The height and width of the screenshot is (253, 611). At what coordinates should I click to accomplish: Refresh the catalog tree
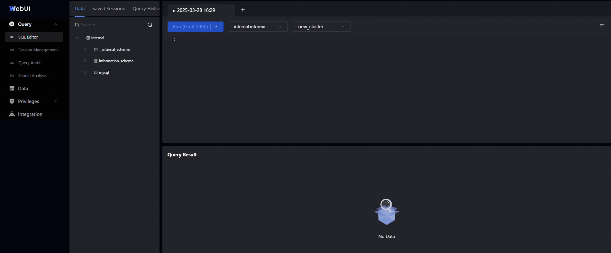coord(150,25)
